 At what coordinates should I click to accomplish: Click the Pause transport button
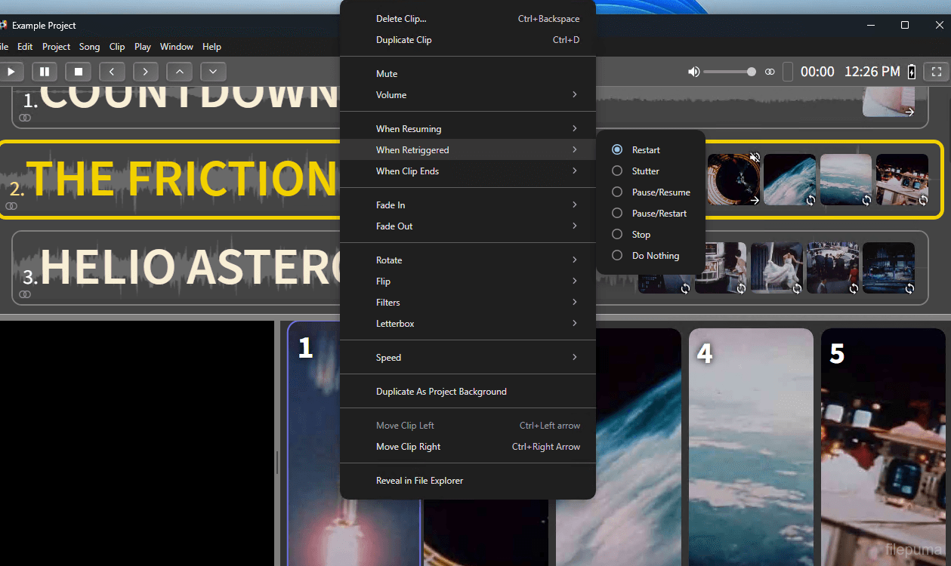click(x=45, y=72)
